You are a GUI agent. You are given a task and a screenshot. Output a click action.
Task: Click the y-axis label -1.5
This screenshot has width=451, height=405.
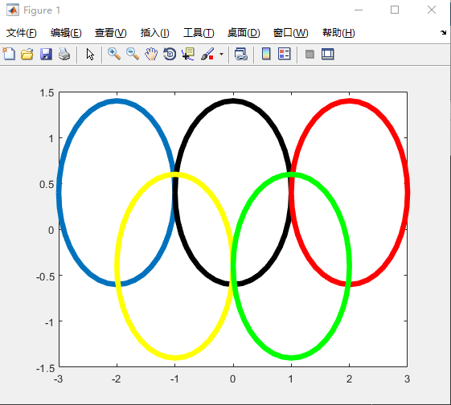45,368
